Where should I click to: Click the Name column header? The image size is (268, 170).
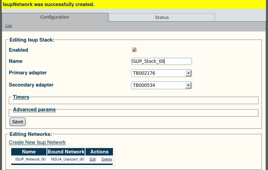tap(29, 152)
